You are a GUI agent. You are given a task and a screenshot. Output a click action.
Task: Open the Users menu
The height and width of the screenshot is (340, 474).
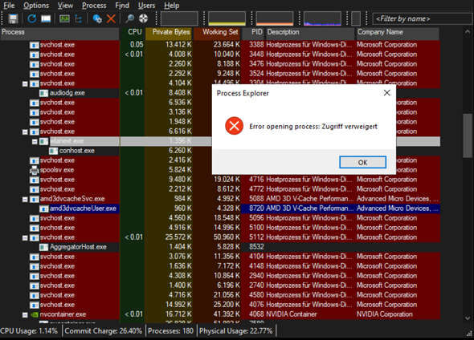(146, 6)
